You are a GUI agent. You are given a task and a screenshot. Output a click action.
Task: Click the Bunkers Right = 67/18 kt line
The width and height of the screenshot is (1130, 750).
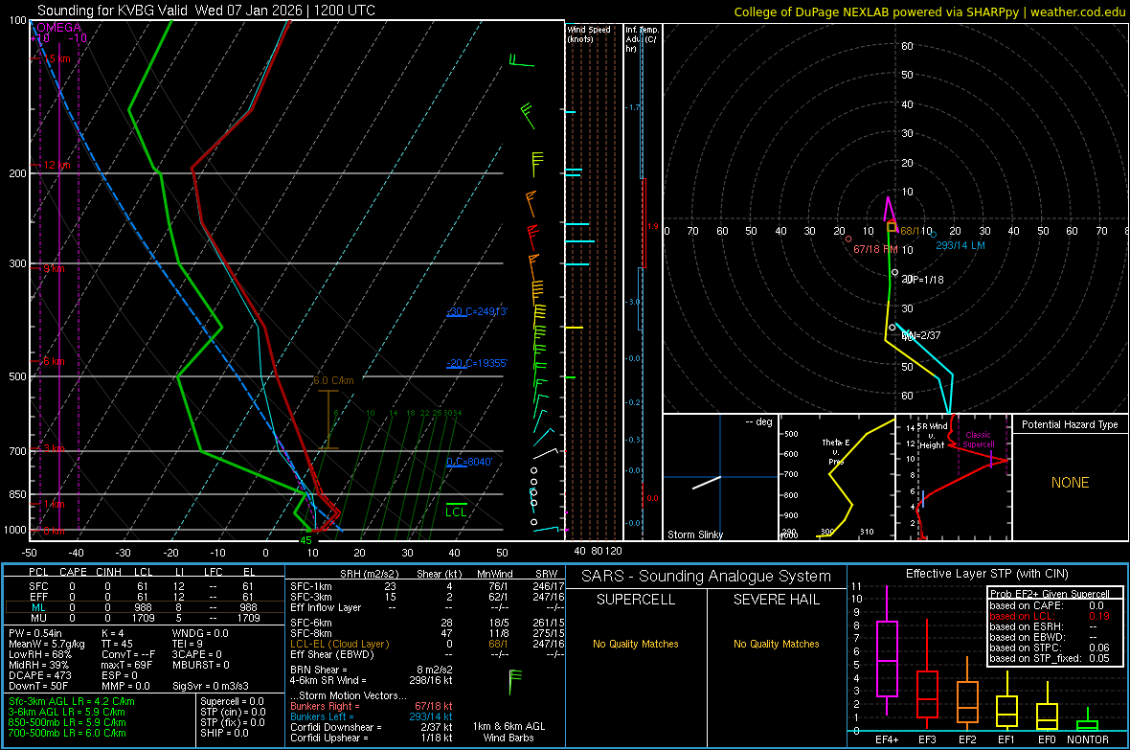(x=372, y=707)
